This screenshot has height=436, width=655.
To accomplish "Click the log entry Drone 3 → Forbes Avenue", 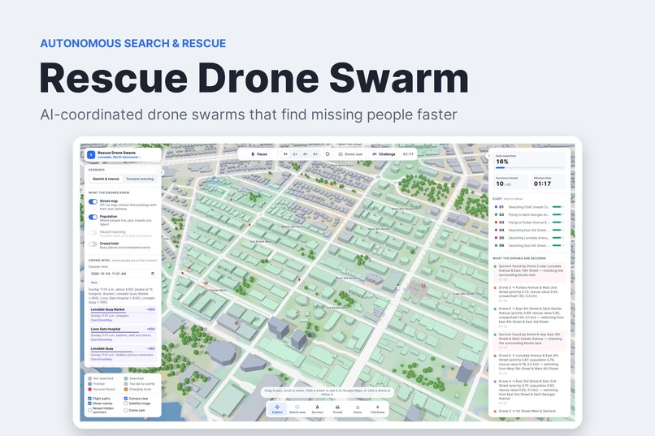I will click(x=529, y=294).
